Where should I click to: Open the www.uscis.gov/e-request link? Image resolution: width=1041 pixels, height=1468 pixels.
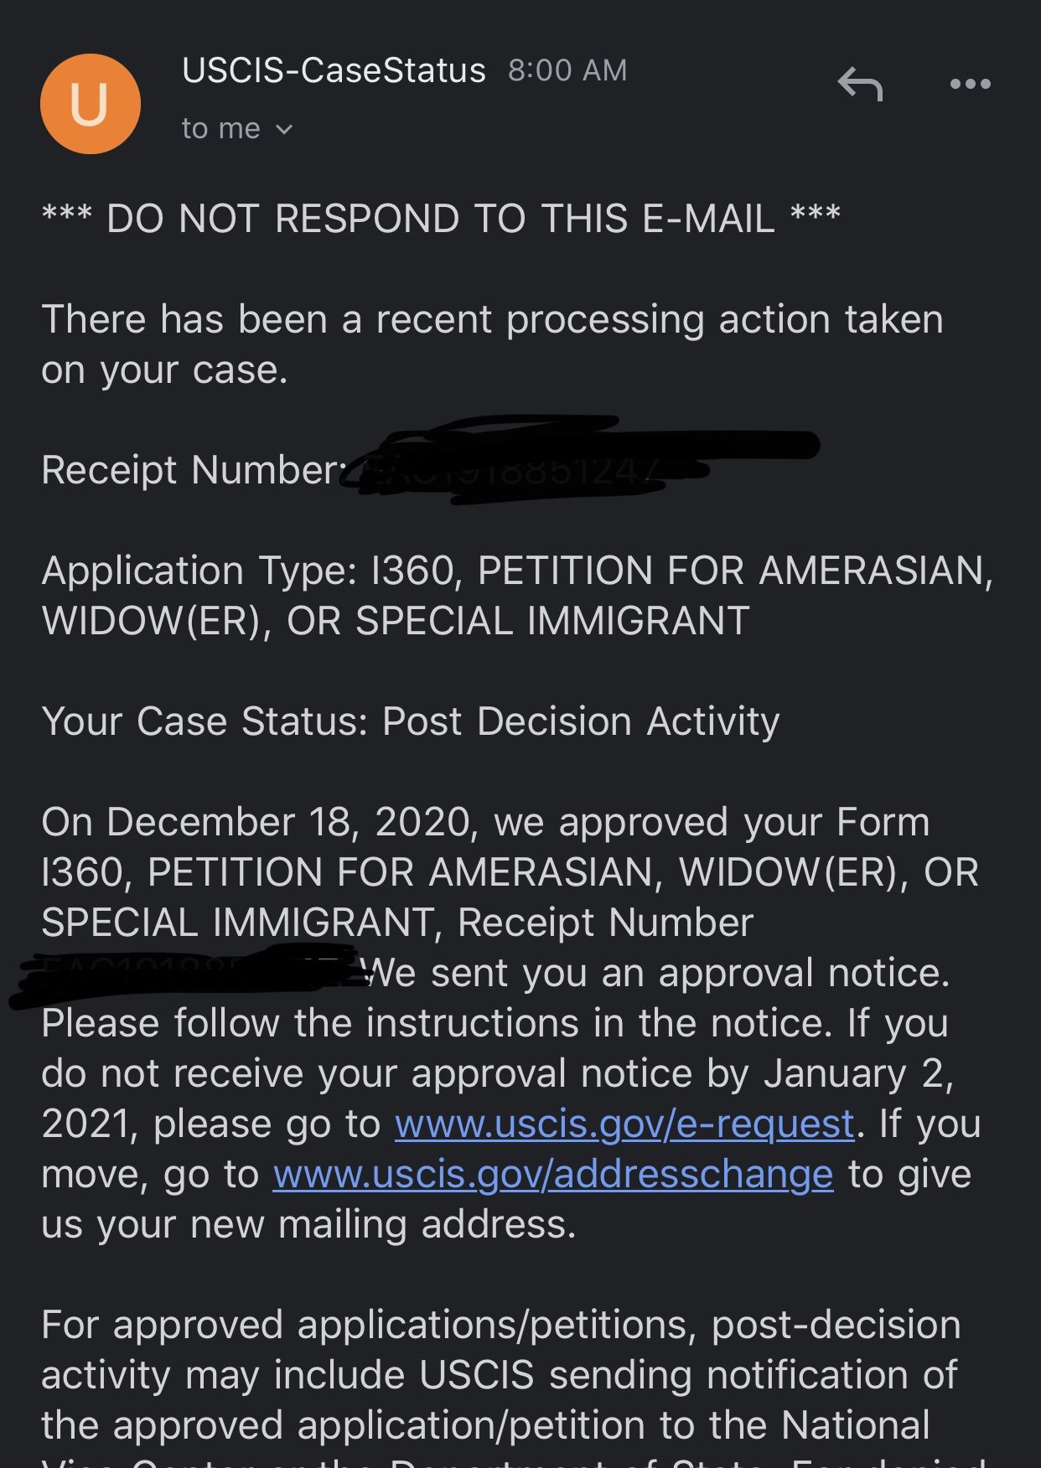coord(624,1124)
